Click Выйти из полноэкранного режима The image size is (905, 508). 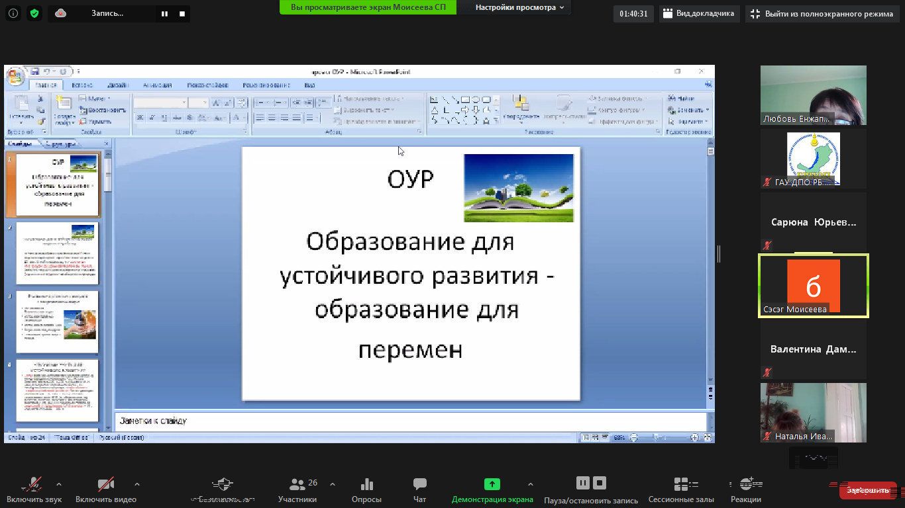pos(822,14)
